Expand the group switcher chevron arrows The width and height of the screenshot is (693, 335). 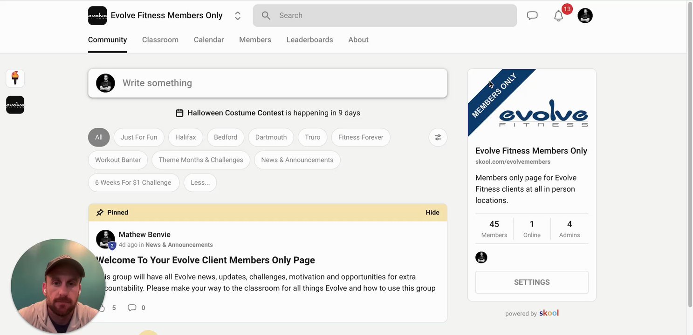pyautogui.click(x=238, y=16)
